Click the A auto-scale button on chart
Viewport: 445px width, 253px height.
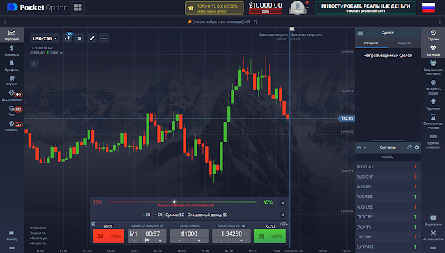tap(34, 64)
